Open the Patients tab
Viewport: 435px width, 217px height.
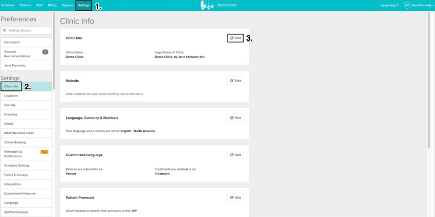pos(25,5)
